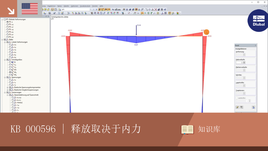
Task: Increase the Stabverläufe display factor
Action: [244, 62]
